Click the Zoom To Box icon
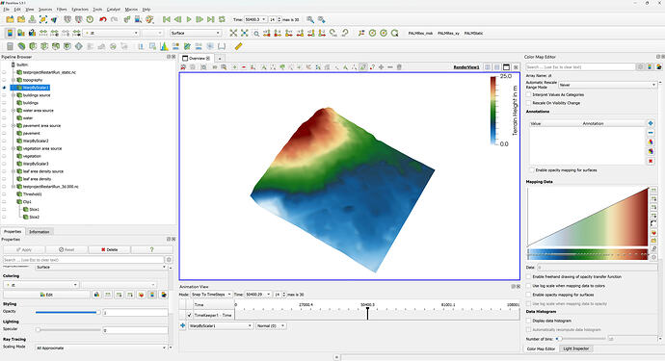 pos(256,33)
